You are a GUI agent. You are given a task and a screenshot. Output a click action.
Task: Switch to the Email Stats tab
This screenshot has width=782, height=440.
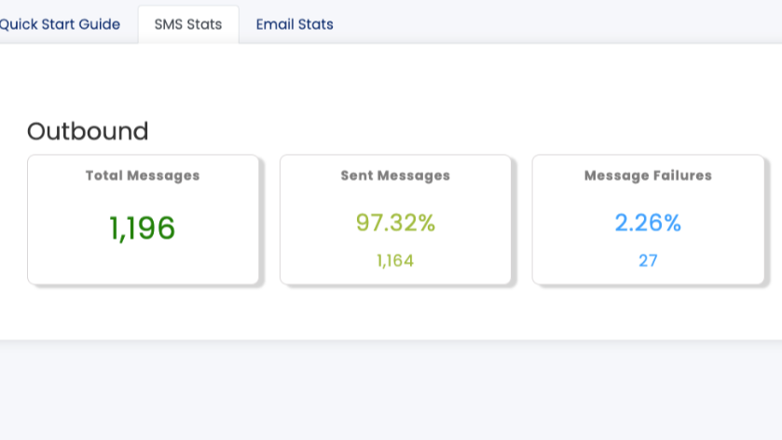pyautogui.click(x=295, y=24)
